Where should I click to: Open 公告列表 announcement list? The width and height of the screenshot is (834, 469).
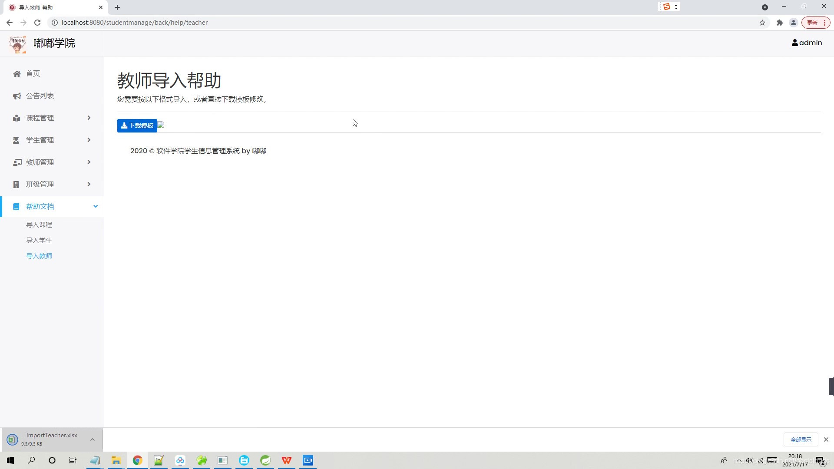tap(40, 96)
